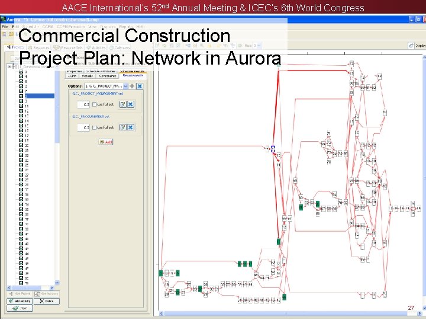Click the Copy button below the tree
Image resolution: width=426 pixels, height=320 pixels.
pyautogui.click(x=20, y=308)
